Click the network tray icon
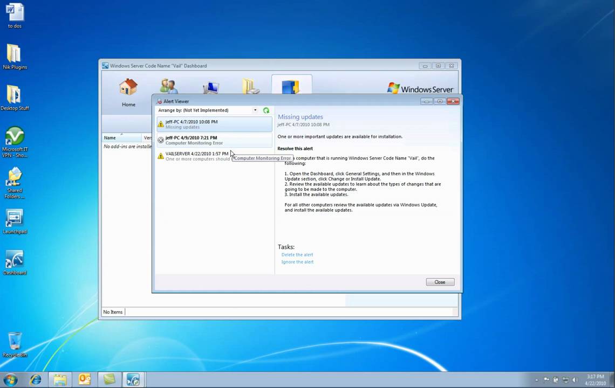The width and height of the screenshot is (615, 388). pos(565,380)
